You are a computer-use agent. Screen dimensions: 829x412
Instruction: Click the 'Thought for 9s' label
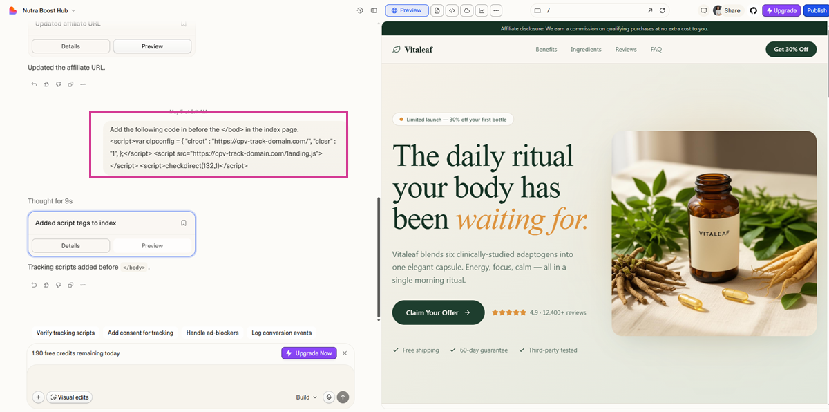pos(50,201)
